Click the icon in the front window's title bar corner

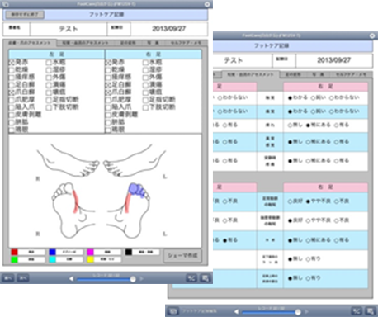click(x=207, y=4)
